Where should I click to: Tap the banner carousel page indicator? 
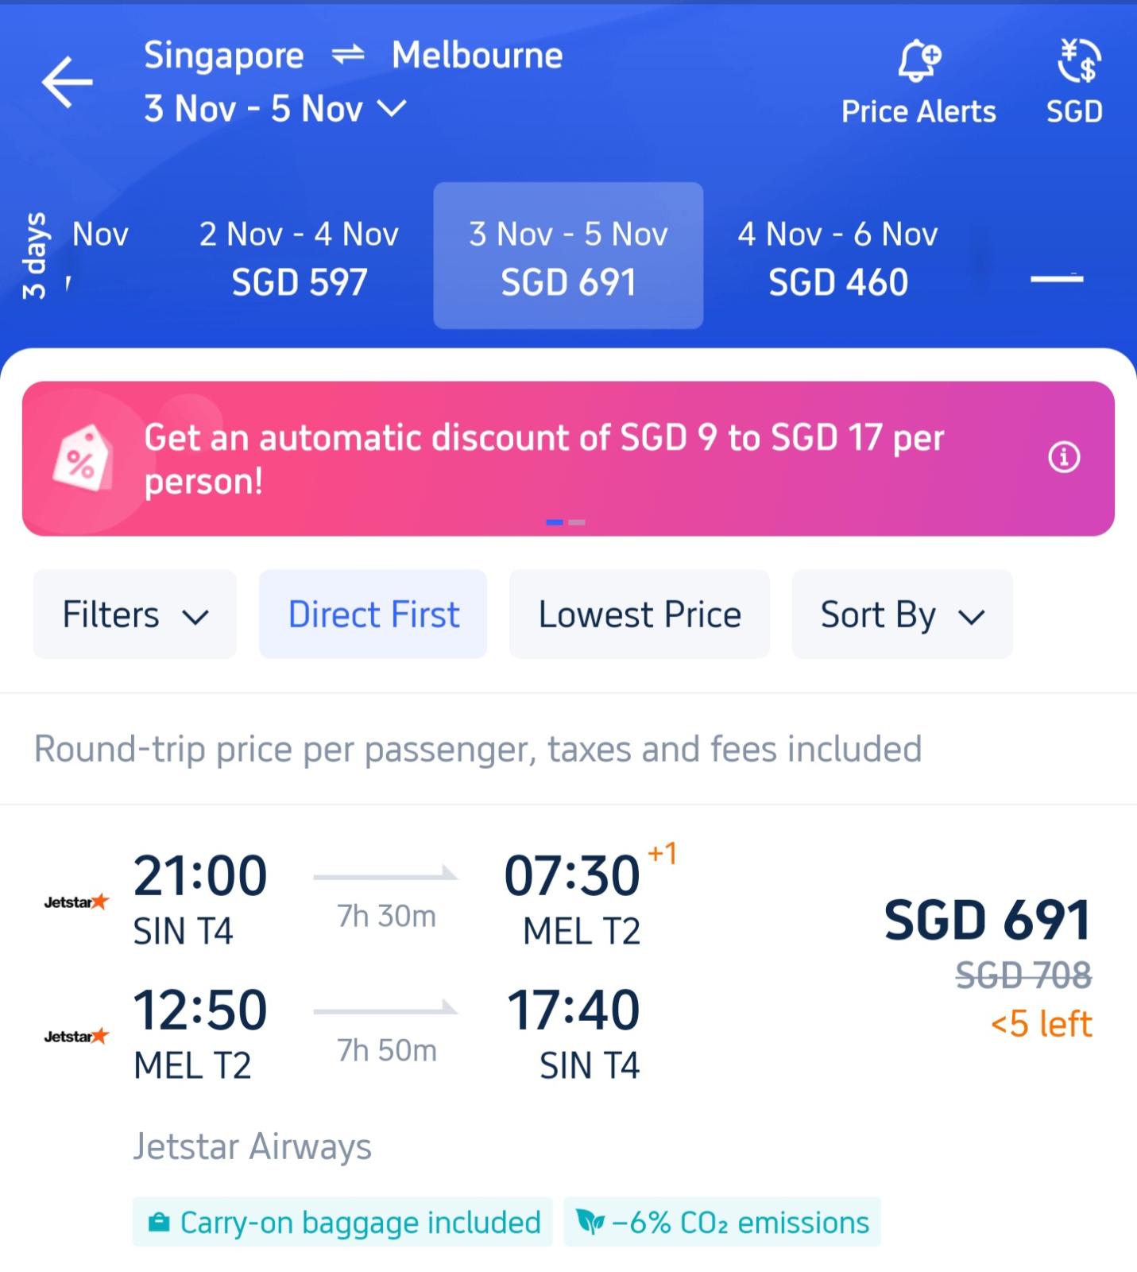point(566,522)
